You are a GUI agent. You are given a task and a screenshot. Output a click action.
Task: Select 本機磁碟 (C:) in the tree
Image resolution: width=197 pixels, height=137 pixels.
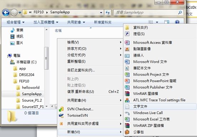click(23, 62)
